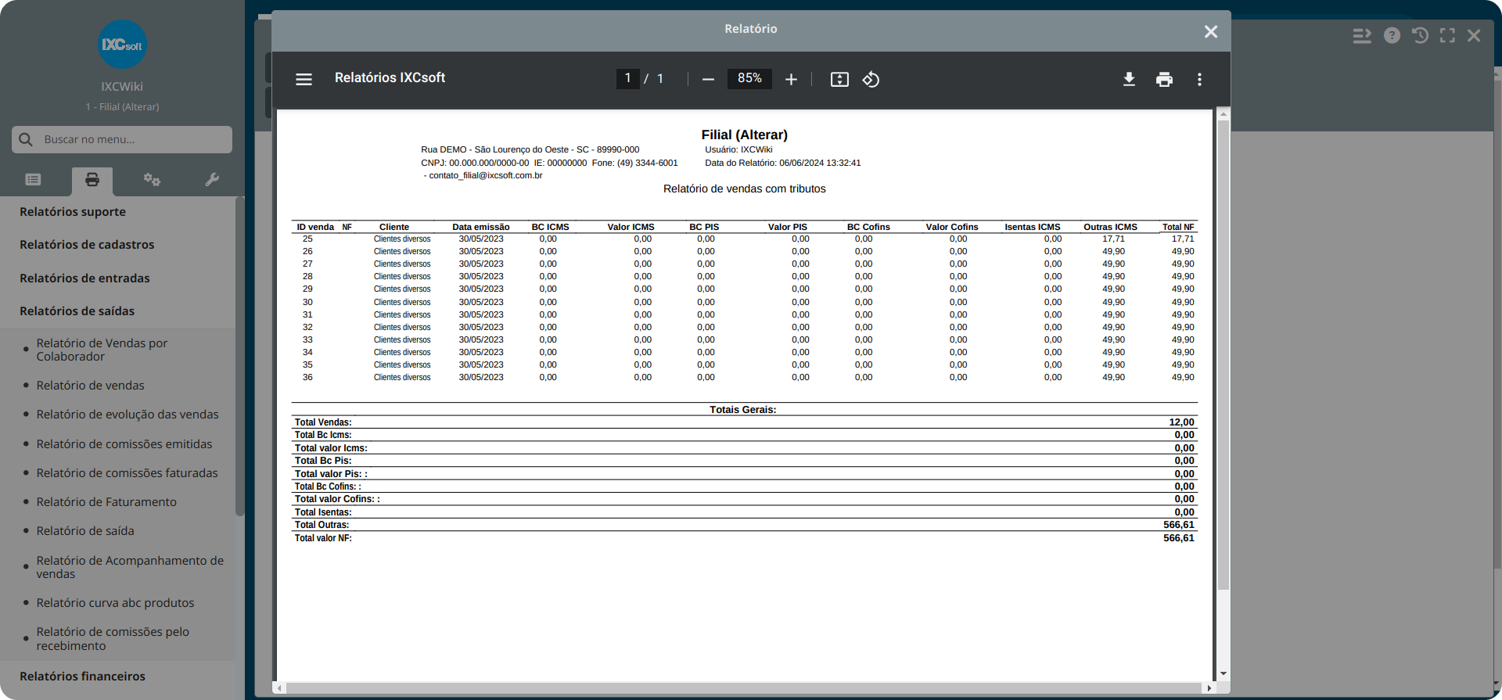Click the 'Relatórios IXCsoft' PDF title

click(x=390, y=78)
